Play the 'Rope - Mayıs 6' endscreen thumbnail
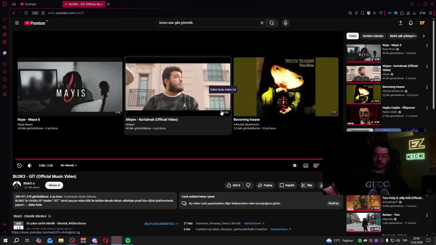The width and height of the screenshot is (436, 245). [x=70, y=87]
